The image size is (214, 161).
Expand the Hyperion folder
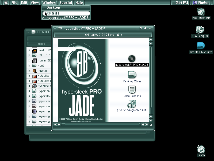(x=29, y=91)
